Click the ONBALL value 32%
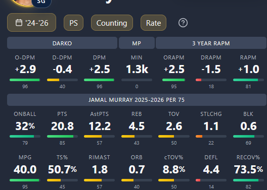Image resolution: width=267 pixels, height=190 pixels. click(x=25, y=126)
